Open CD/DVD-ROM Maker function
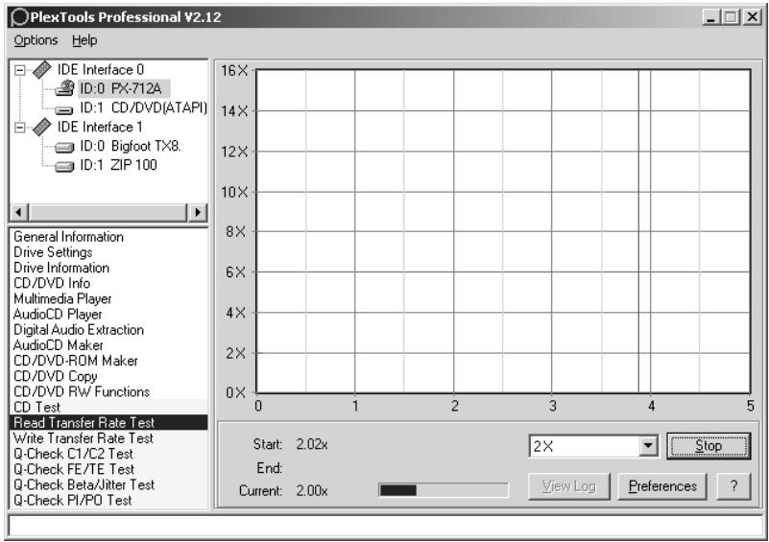769x542 pixels. (76, 361)
